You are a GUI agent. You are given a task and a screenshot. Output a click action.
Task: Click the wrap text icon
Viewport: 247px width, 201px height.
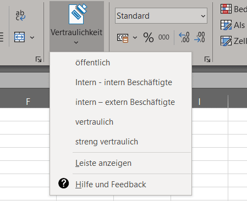point(20,16)
